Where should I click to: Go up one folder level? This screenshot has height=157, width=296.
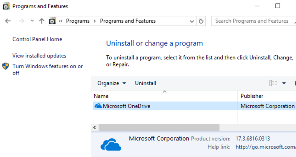42,21
